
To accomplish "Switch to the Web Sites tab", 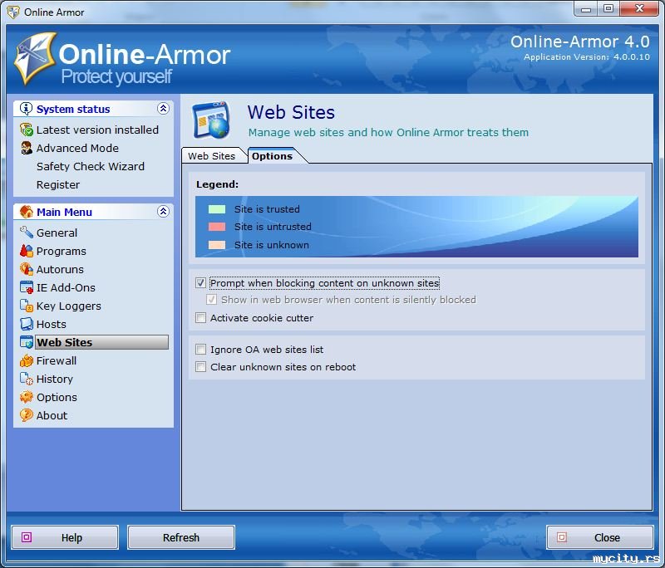I will click(212, 156).
